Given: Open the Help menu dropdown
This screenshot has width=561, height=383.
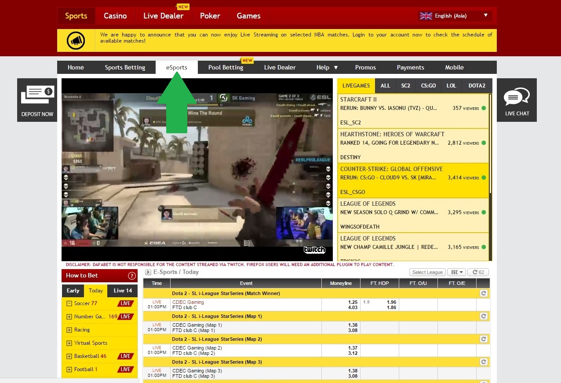Looking at the screenshot, I should pos(326,67).
